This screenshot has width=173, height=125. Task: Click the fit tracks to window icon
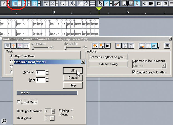point(80,3)
